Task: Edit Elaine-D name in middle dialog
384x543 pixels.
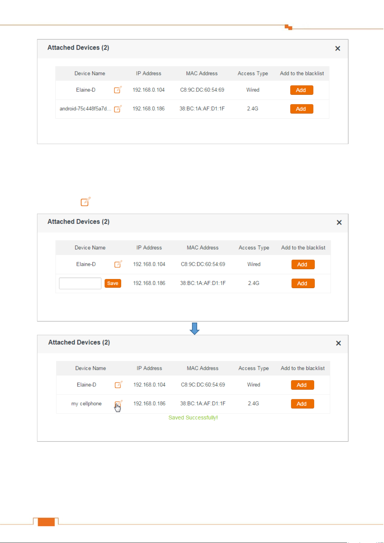Action: [119, 264]
